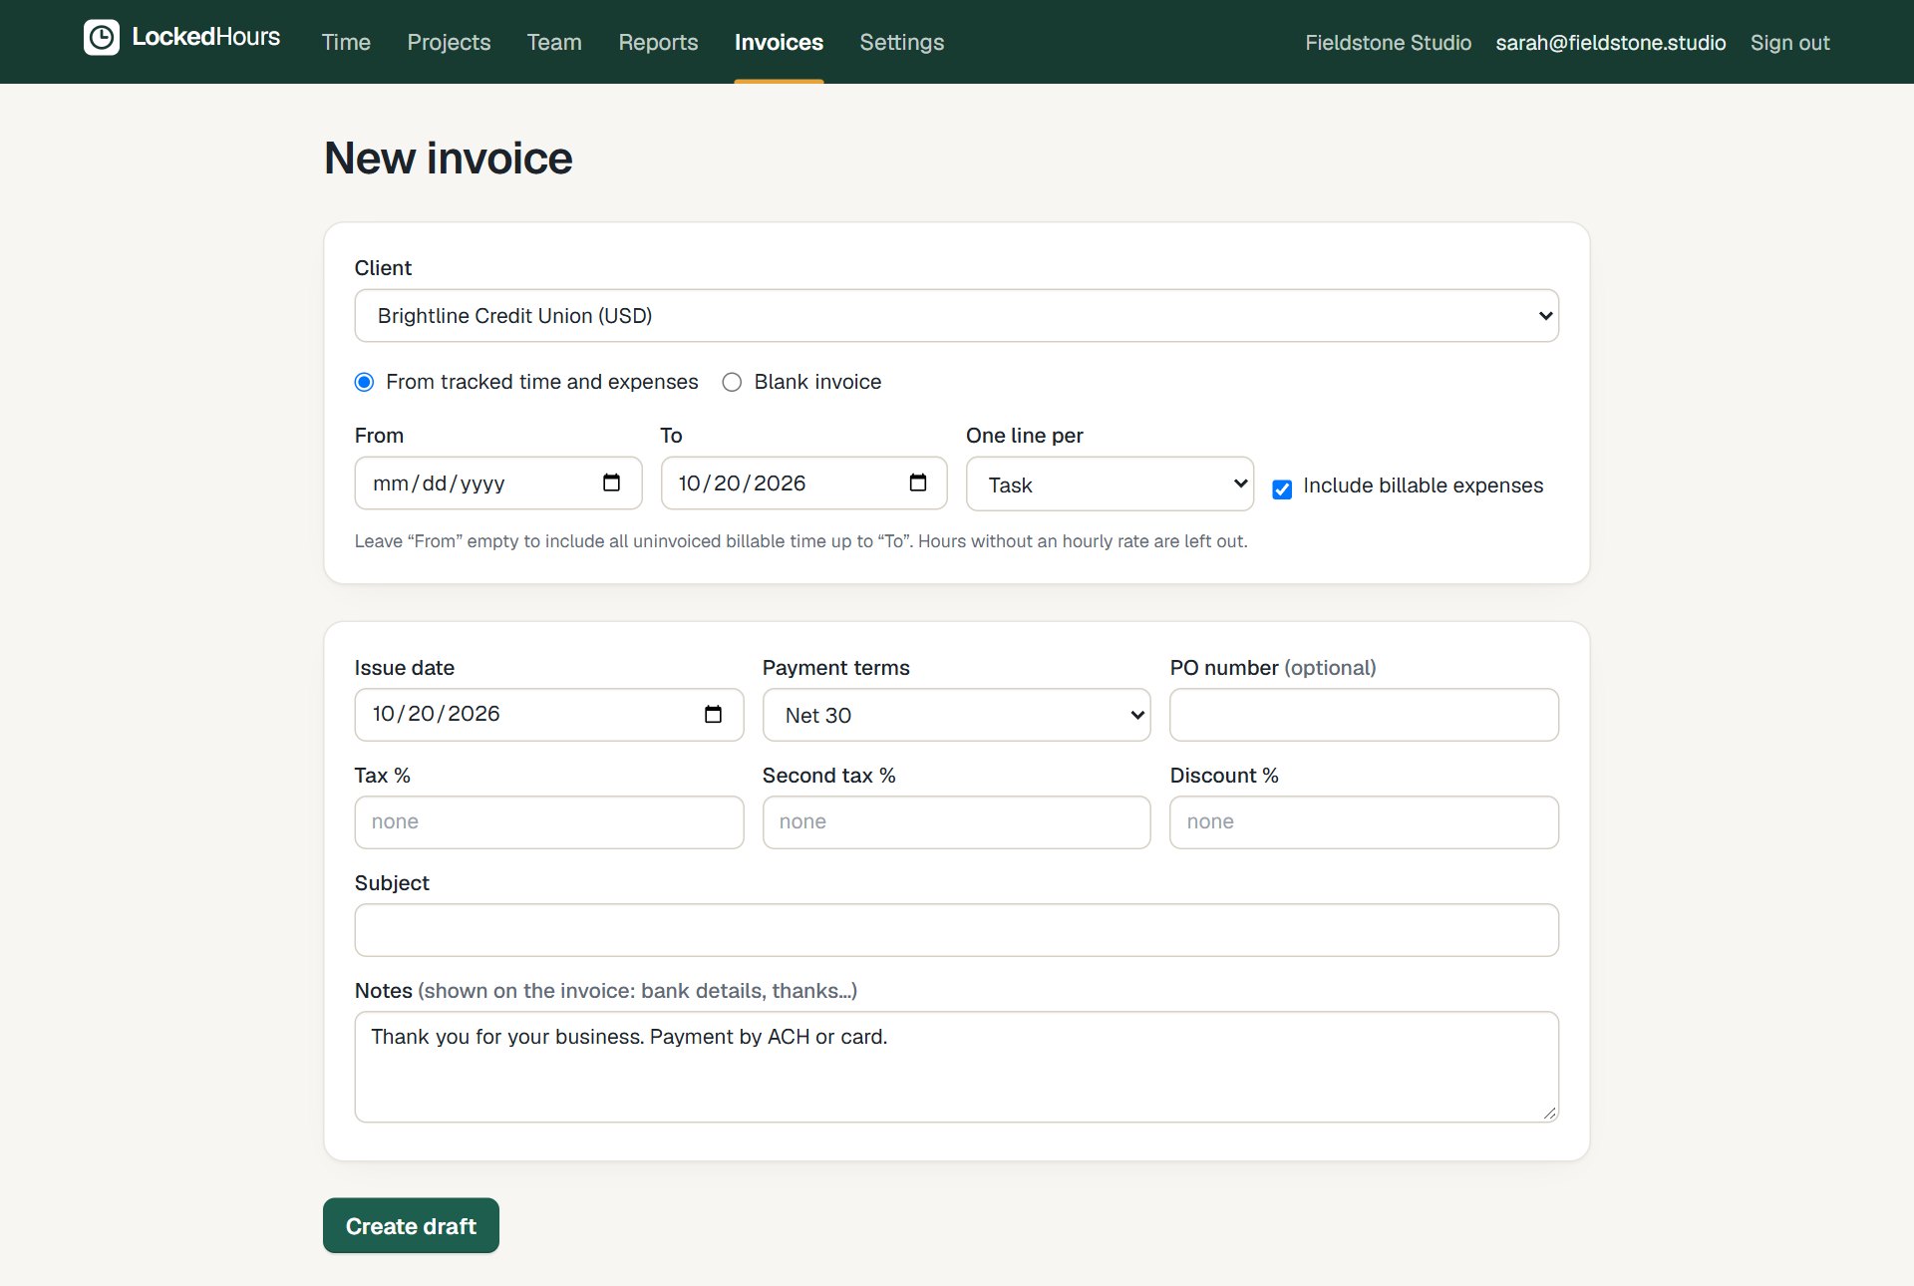Click the Include billable expenses label text
Viewport: 1914px width, 1286px height.
[x=1423, y=485]
